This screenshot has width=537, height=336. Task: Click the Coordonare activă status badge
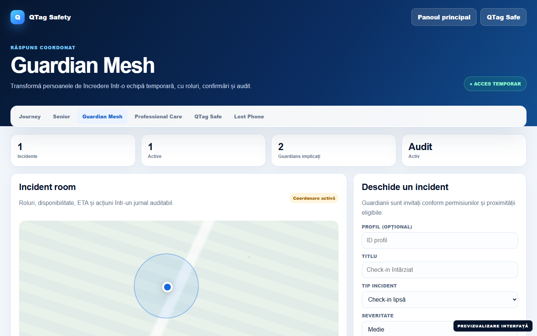click(x=314, y=198)
